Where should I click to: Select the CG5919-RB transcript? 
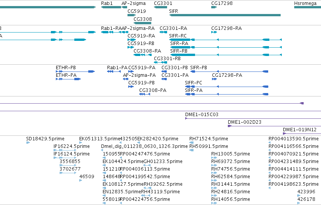pyautogui.click(x=131, y=47)
